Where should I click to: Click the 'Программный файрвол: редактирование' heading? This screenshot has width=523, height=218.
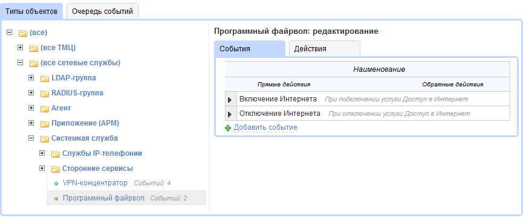296,31
